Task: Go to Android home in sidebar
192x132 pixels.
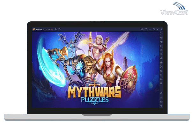Action: tap(161, 102)
